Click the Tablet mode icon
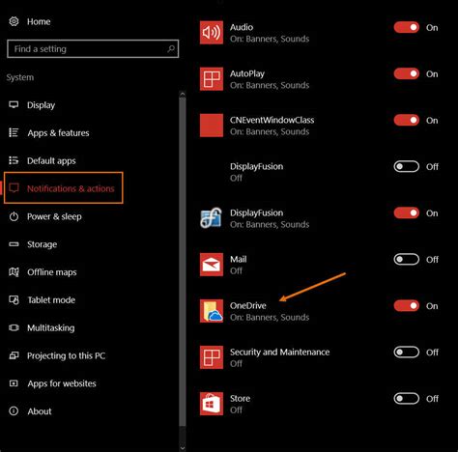 (x=14, y=299)
